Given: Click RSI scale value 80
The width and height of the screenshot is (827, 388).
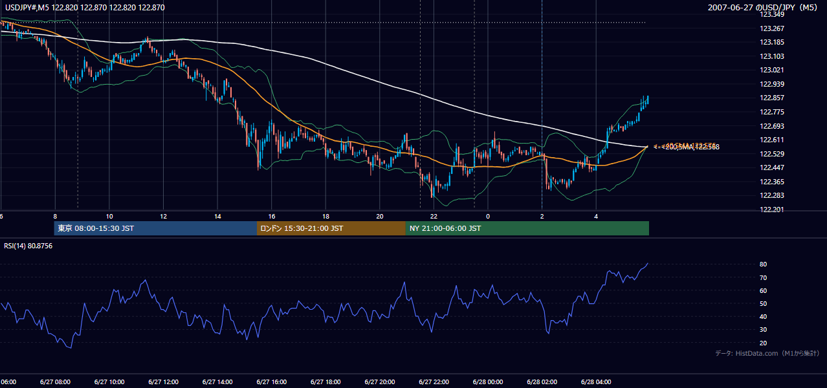Looking at the screenshot, I should click(764, 264).
